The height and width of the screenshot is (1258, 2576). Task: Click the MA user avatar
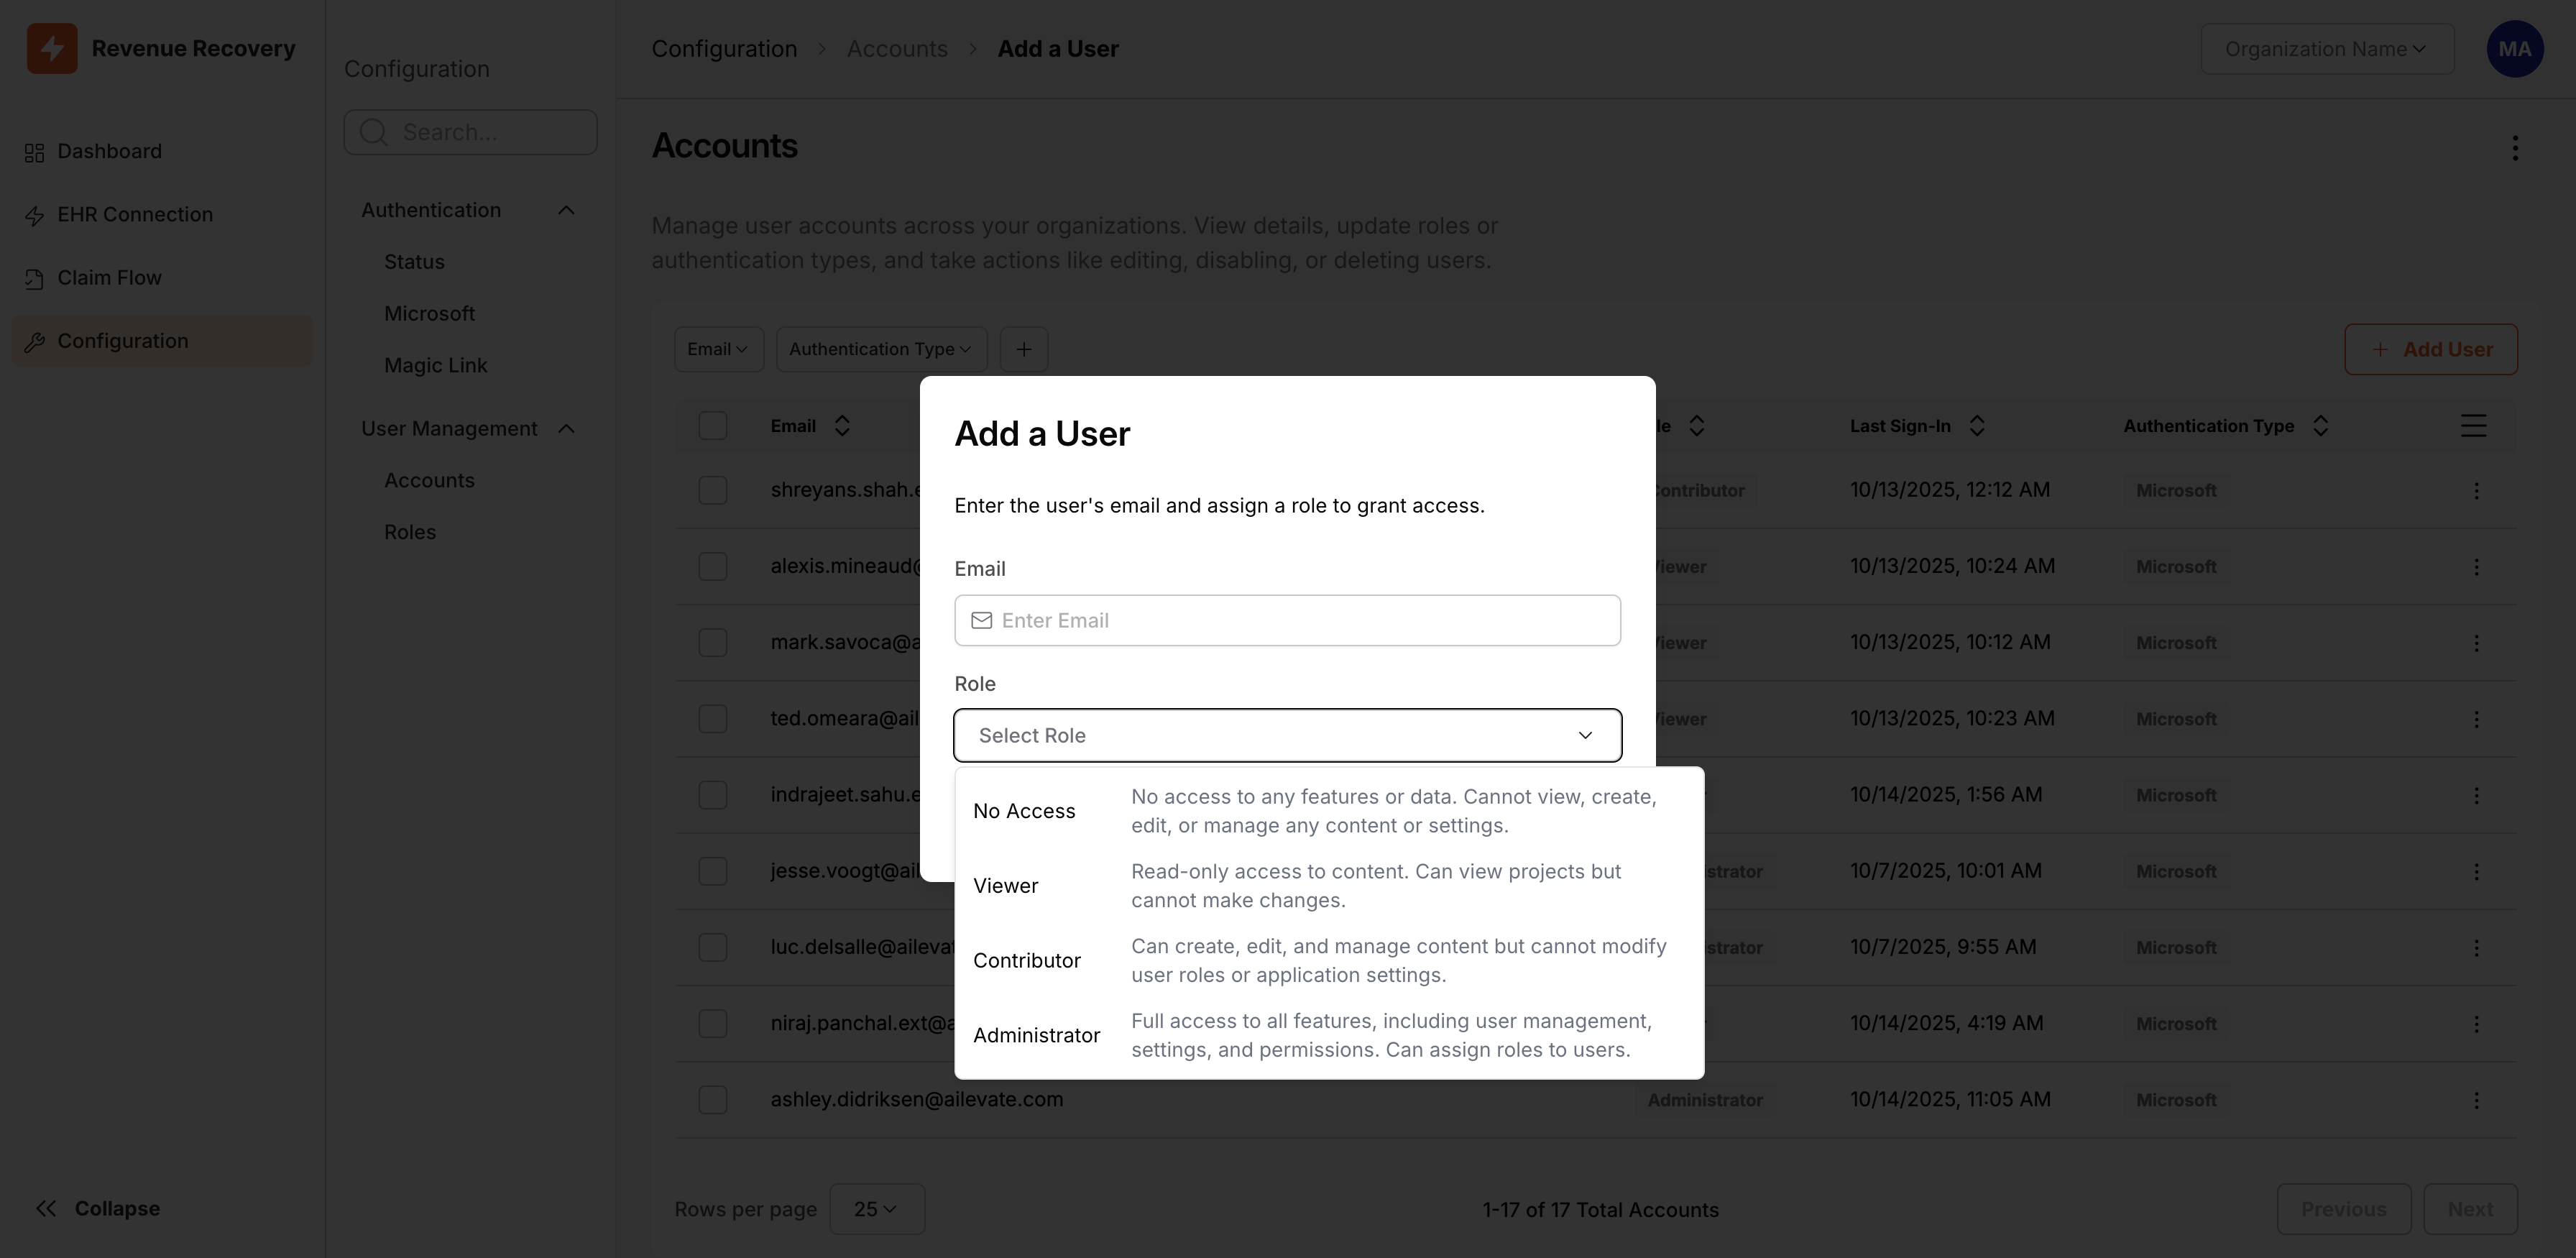coord(2514,49)
